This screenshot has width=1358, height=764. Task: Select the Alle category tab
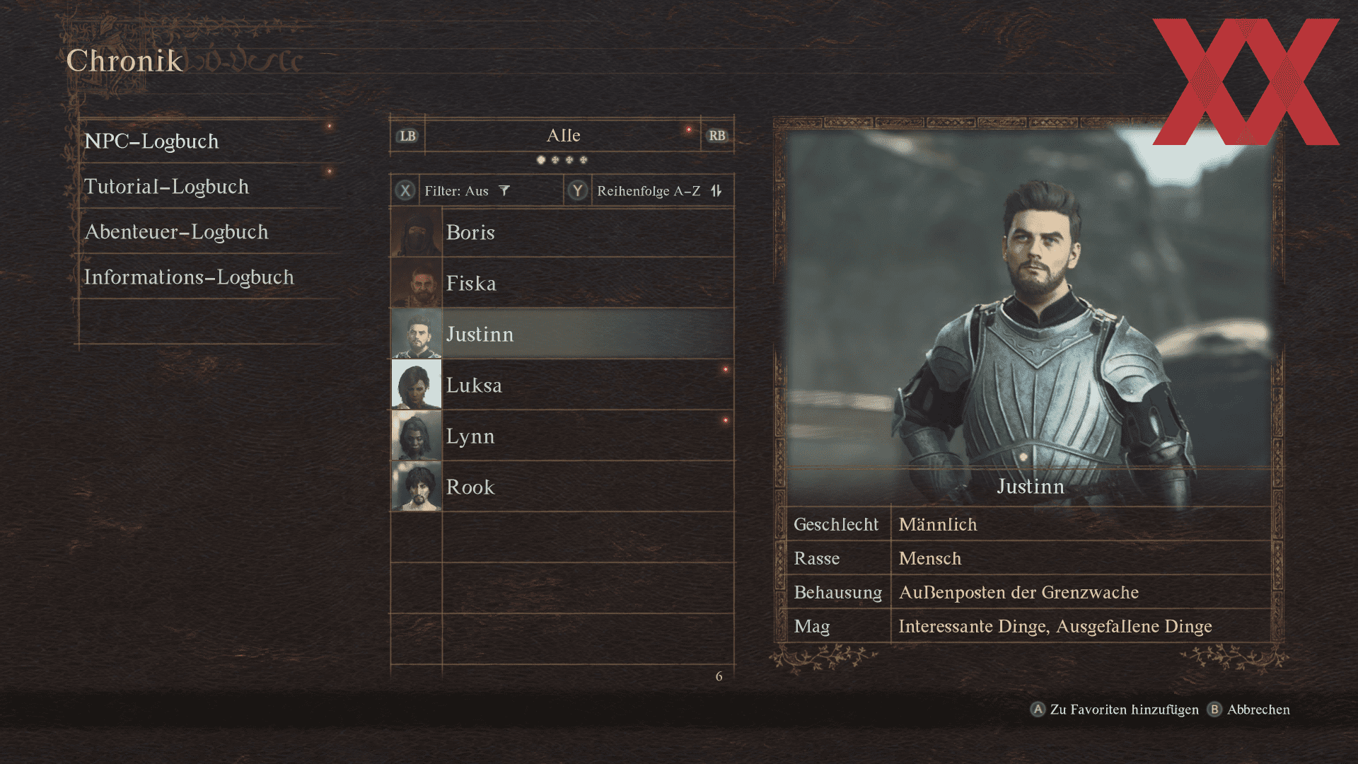pos(563,135)
